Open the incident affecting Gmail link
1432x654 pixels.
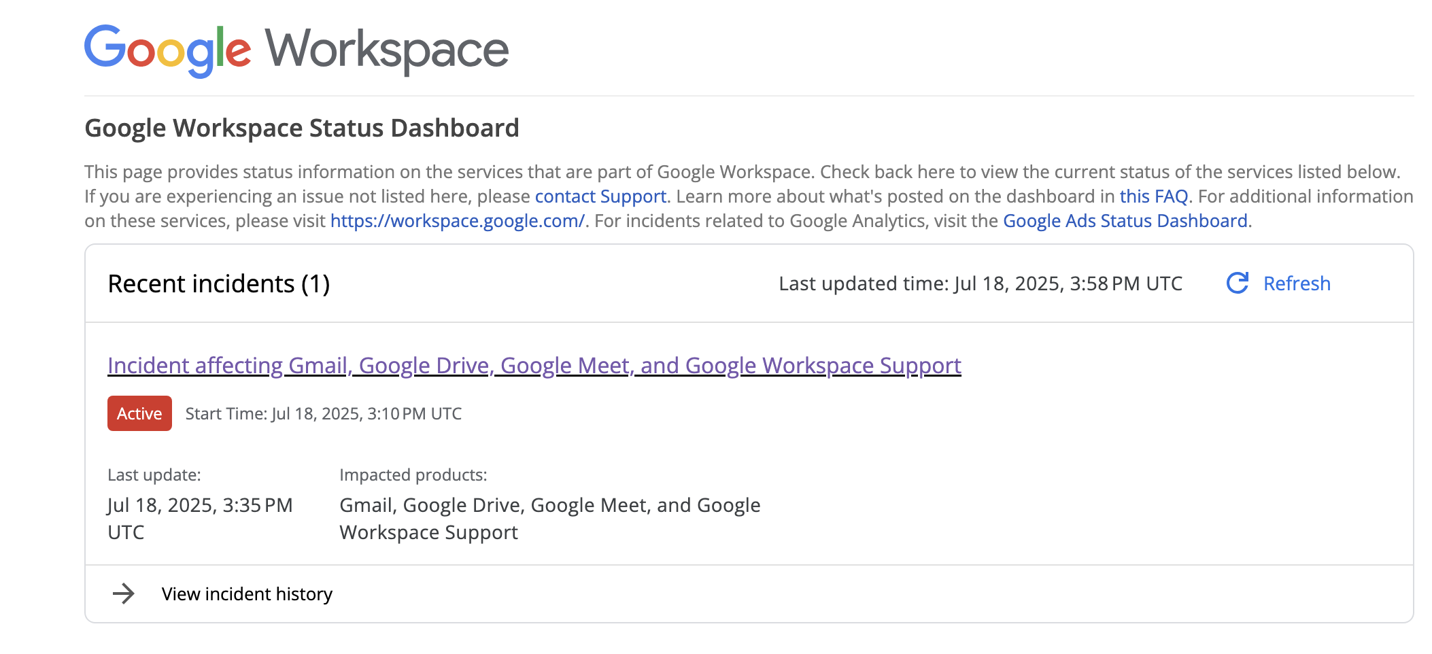(x=534, y=366)
